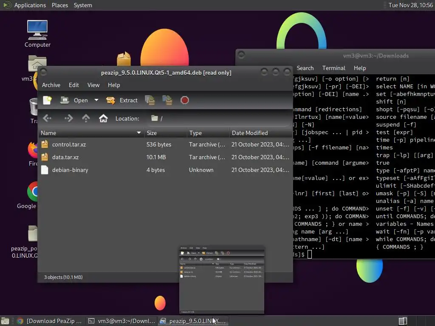Click the New archive icon in toolbar

coord(47,100)
